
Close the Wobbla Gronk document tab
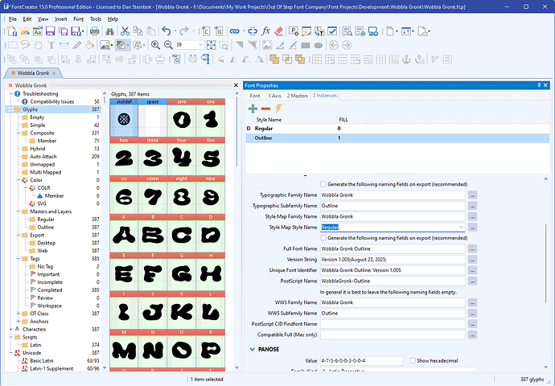click(54, 73)
